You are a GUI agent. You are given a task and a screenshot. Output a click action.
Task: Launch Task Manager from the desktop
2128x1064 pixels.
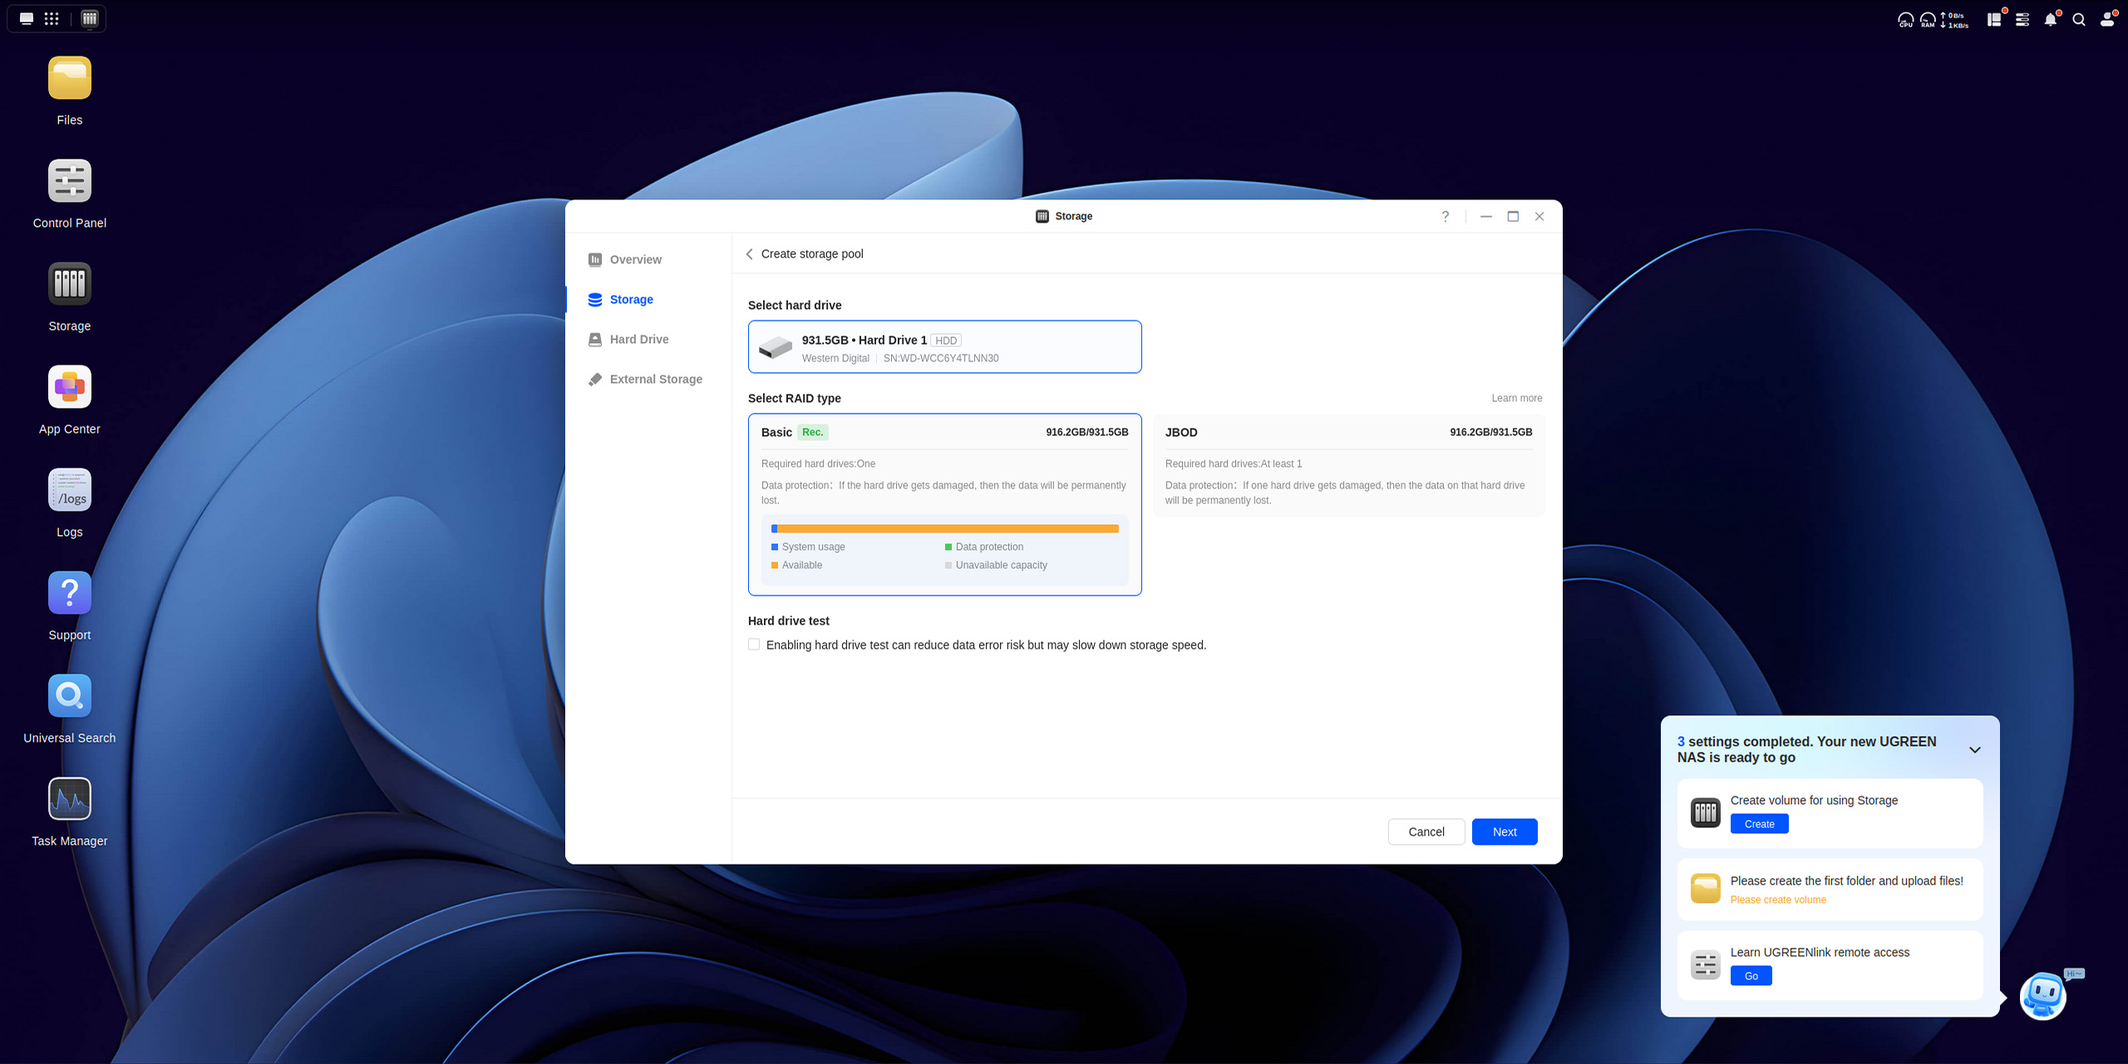pyautogui.click(x=69, y=798)
